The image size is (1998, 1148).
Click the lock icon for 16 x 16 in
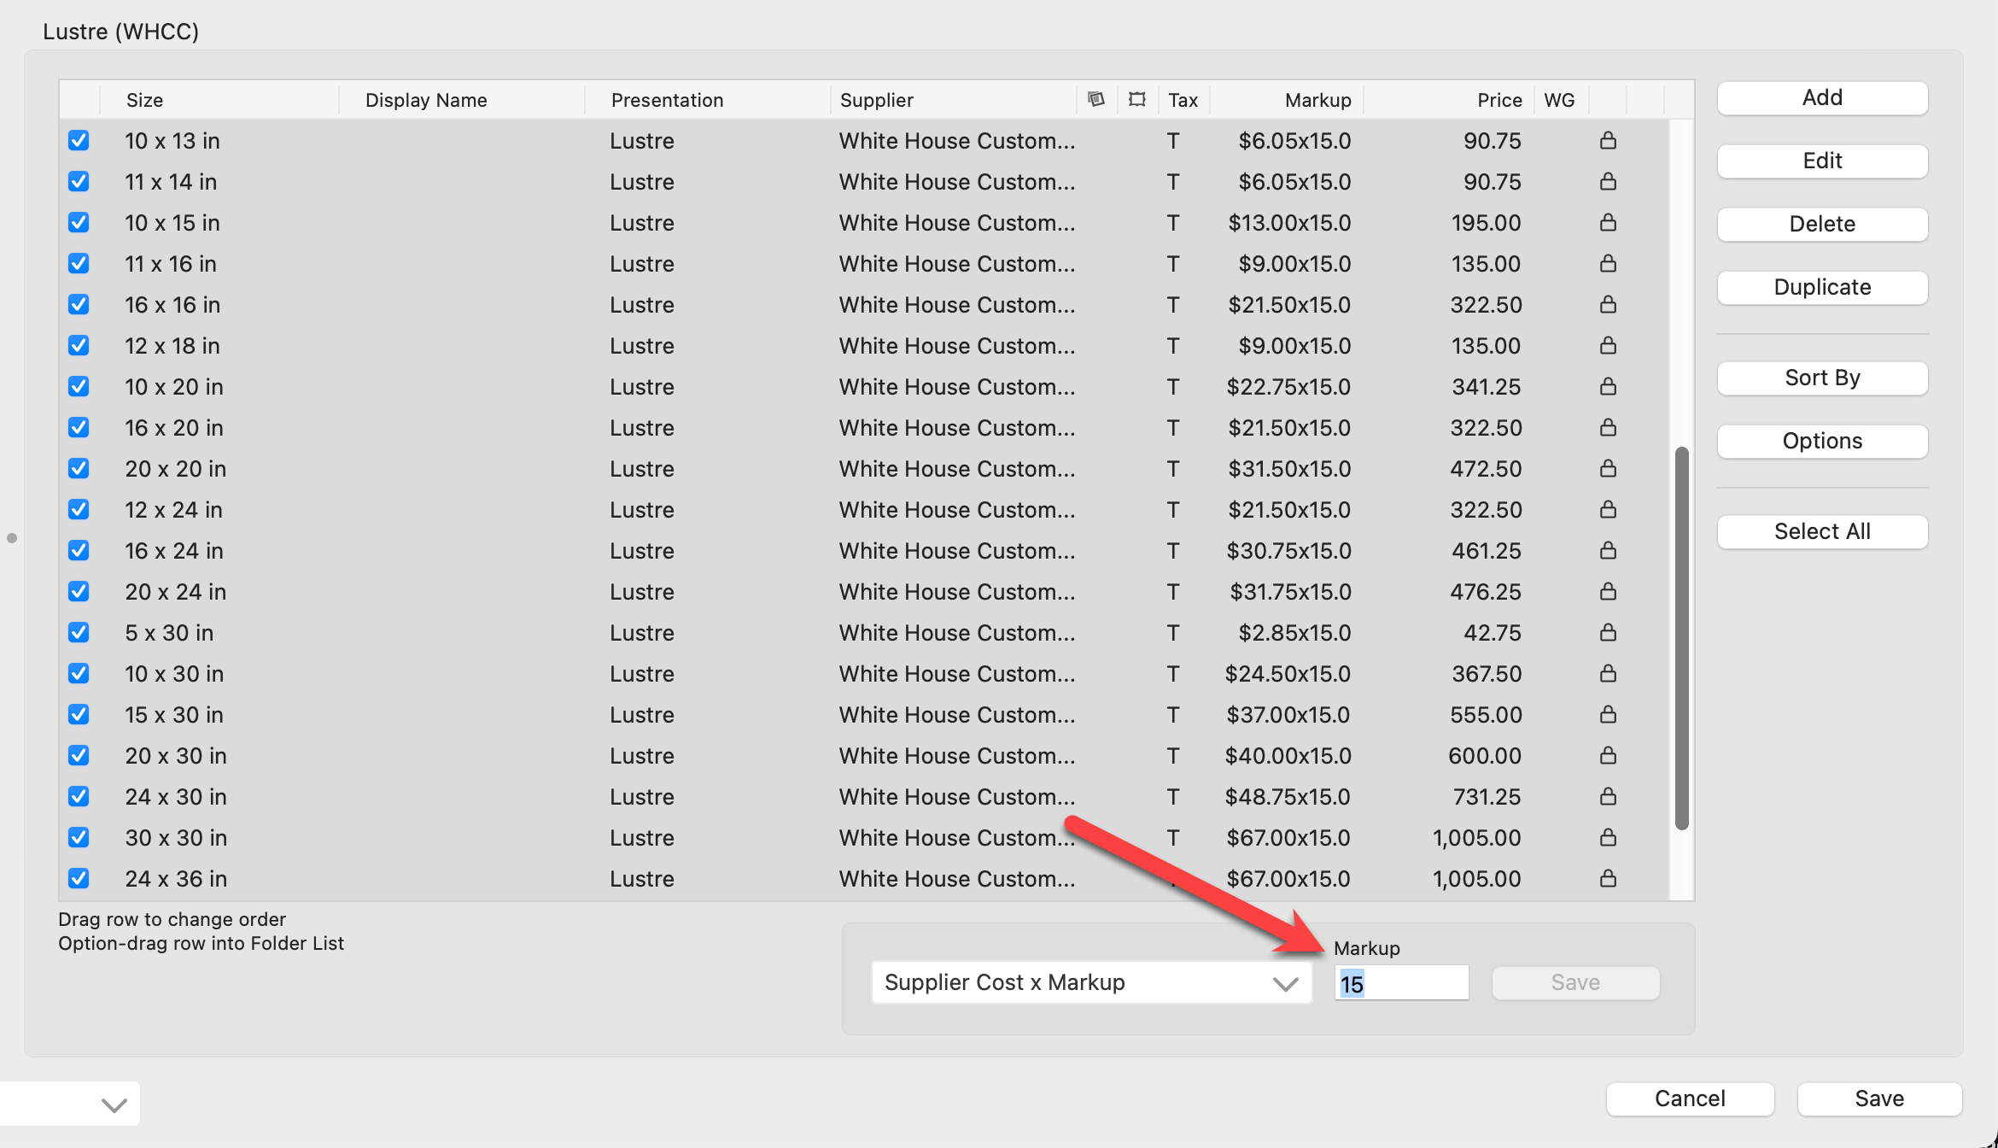[1608, 304]
